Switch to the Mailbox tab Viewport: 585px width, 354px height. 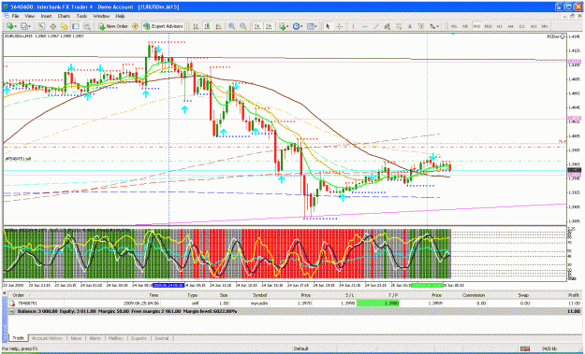point(116,338)
